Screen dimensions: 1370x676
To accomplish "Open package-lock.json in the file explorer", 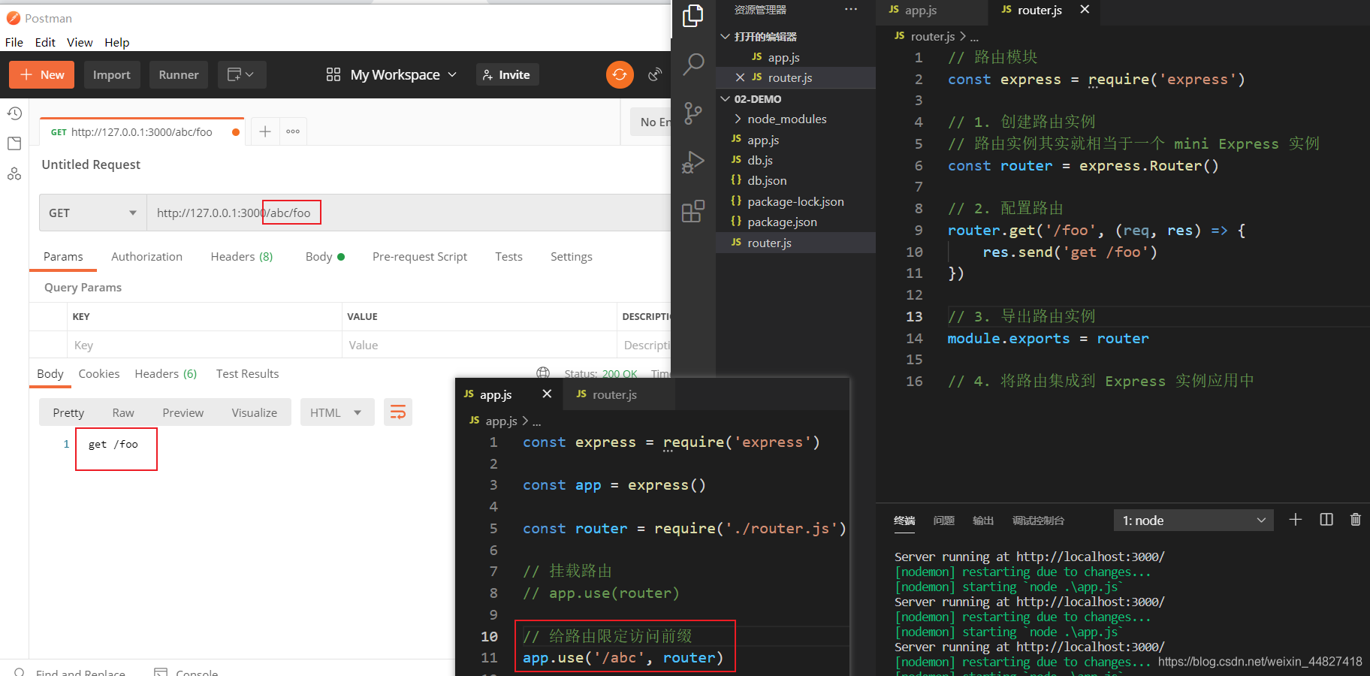I will pyautogui.click(x=795, y=201).
